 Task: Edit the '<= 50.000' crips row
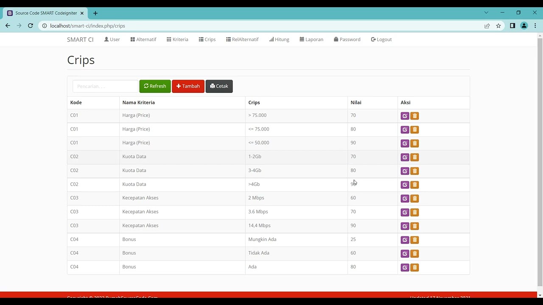405,143
